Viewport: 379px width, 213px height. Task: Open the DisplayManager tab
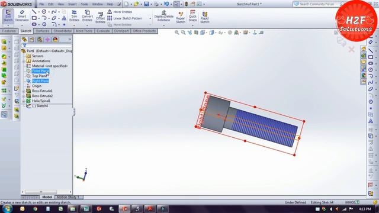pyautogui.click(x=55, y=40)
